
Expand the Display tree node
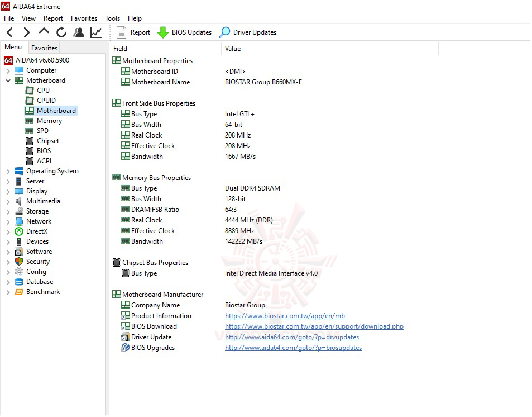pyautogui.click(x=8, y=192)
